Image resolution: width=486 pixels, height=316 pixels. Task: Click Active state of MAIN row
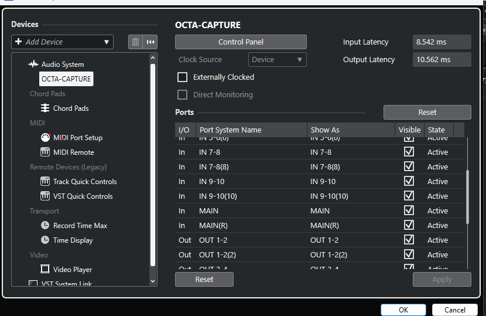coord(437,211)
